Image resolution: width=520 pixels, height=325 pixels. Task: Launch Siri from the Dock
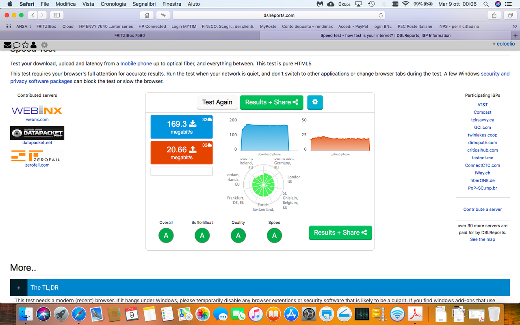[x=43, y=314]
